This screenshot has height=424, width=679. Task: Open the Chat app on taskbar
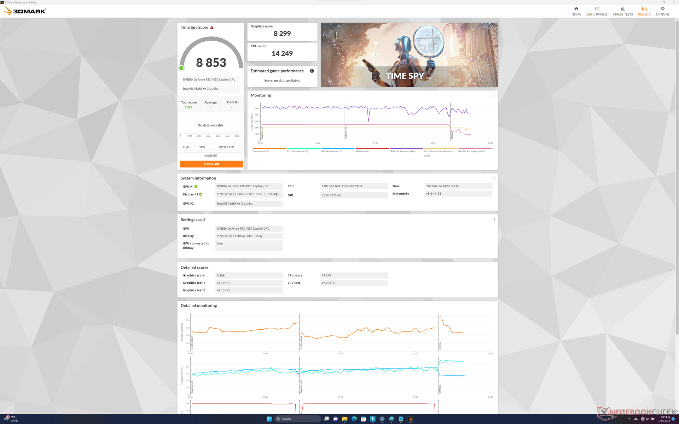(335, 419)
